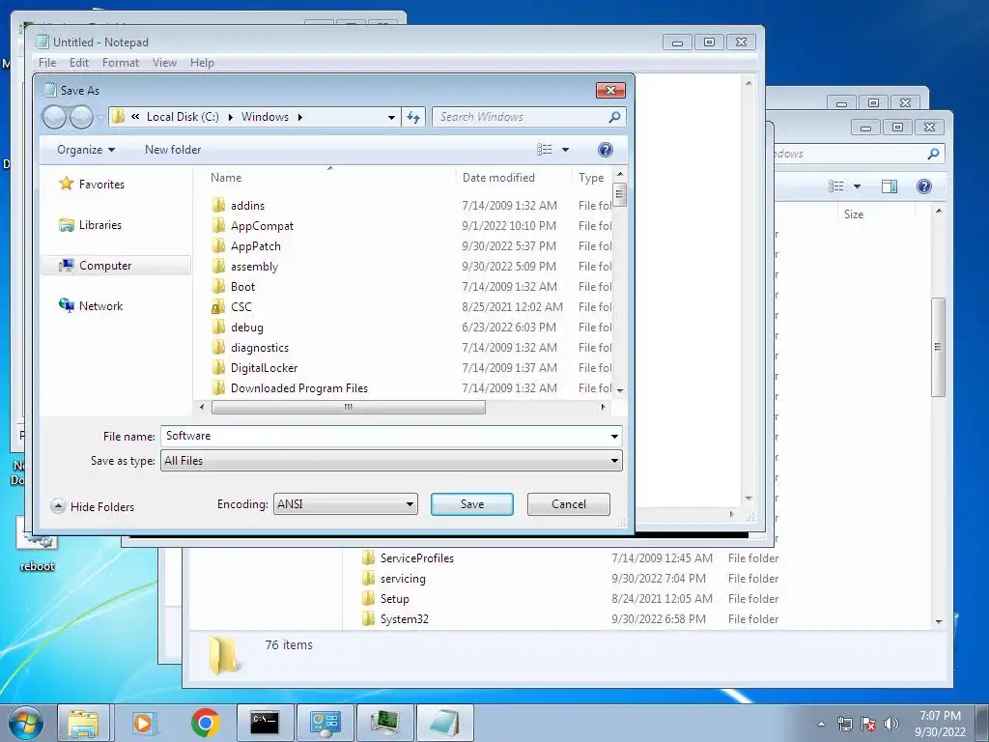This screenshot has width=989, height=742.
Task: Open the Encoding ANSI dropdown
Action: (x=345, y=504)
